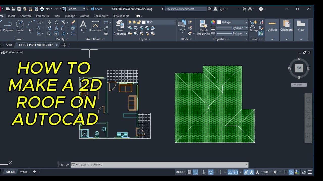Click the object color wheel icon
The width and height of the screenshot is (323, 181).
213,22
